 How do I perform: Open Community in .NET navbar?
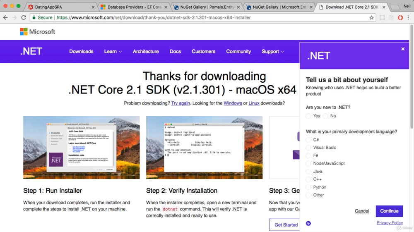click(238, 51)
